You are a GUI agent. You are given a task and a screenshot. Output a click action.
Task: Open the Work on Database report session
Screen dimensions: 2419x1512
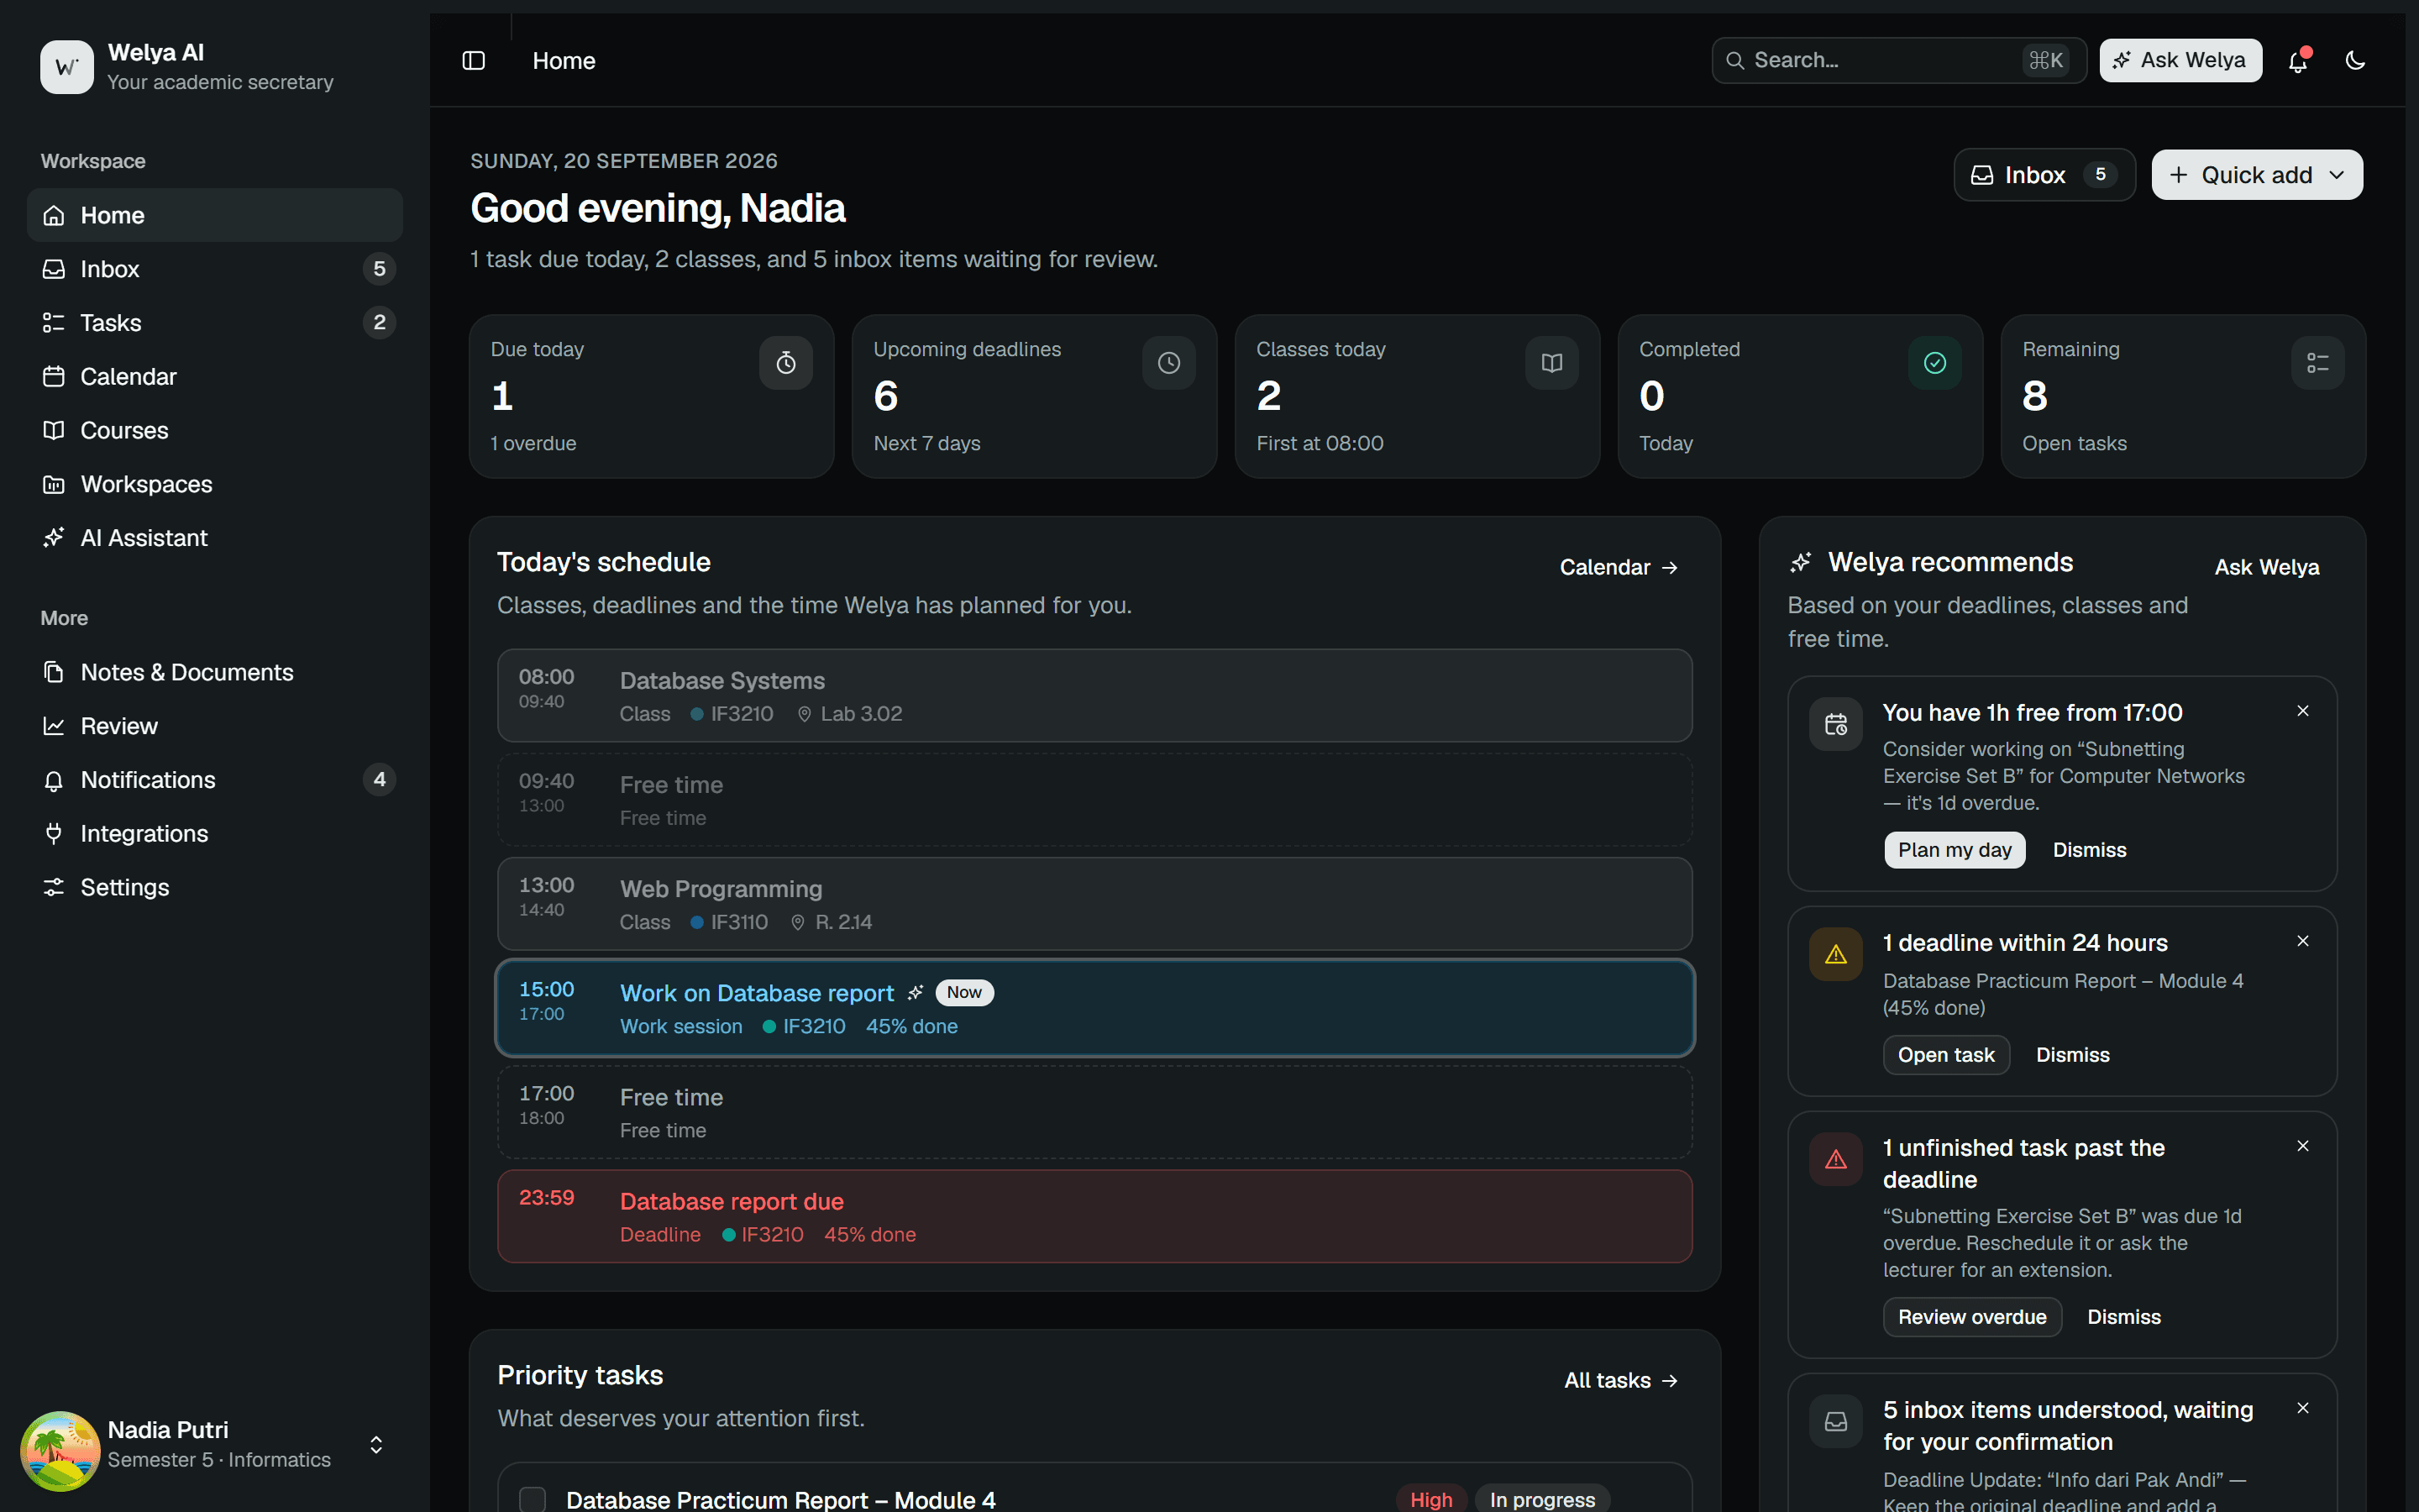click(x=1094, y=1008)
